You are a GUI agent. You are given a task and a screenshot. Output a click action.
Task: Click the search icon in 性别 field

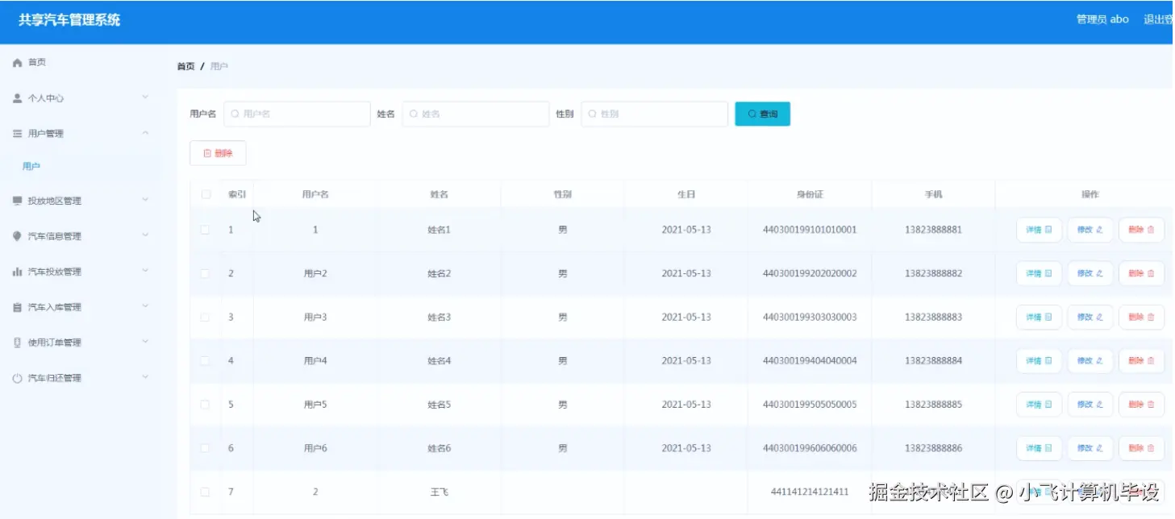pos(594,114)
